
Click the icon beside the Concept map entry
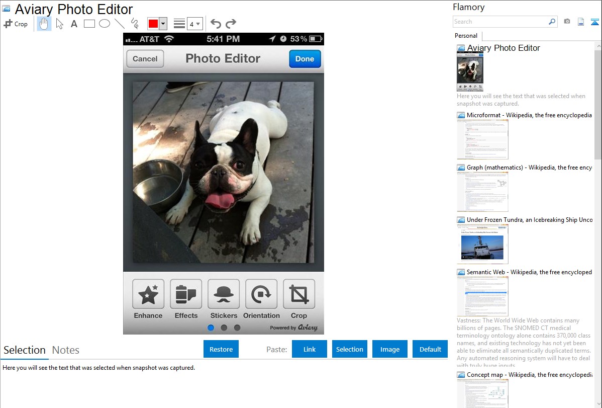(x=461, y=375)
